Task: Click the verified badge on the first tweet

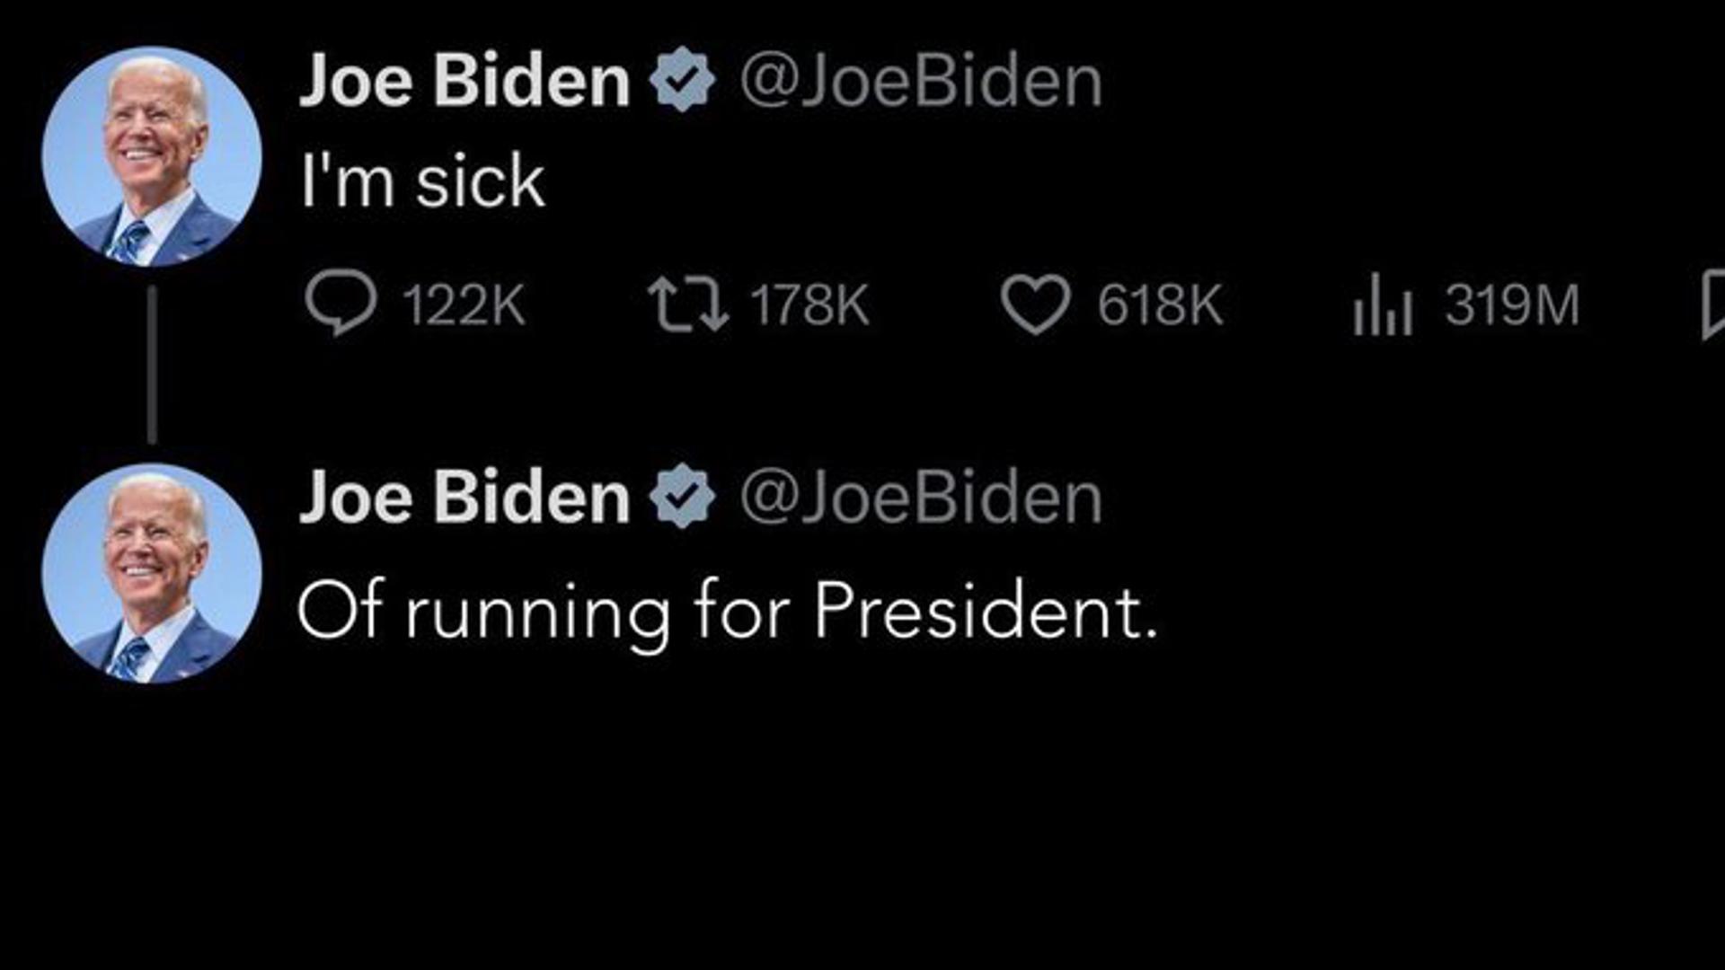Action: point(682,80)
